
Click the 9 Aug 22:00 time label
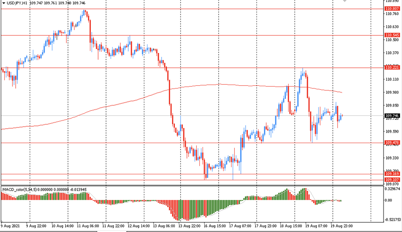[x=36, y=226]
